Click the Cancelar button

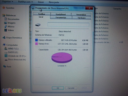71,88
